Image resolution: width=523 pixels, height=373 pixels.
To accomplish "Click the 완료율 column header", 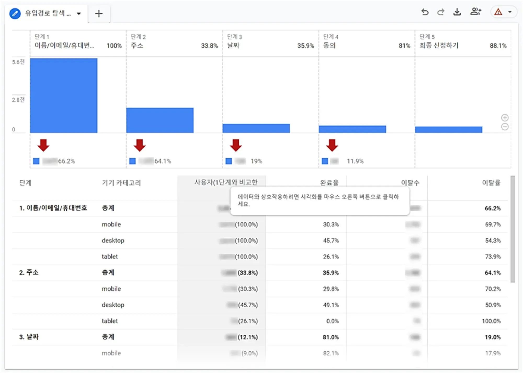I will point(329,183).
